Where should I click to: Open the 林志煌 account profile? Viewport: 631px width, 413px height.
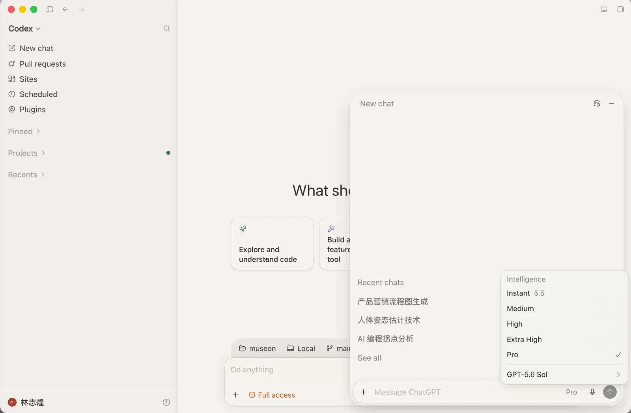click(x=26, y=402)
